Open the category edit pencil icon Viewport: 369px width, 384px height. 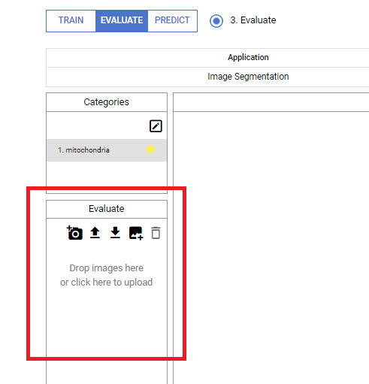coord(156,125)
